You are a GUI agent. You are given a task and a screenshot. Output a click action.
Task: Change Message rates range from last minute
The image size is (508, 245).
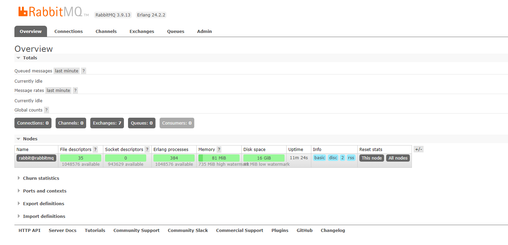[x=58, y=91]
